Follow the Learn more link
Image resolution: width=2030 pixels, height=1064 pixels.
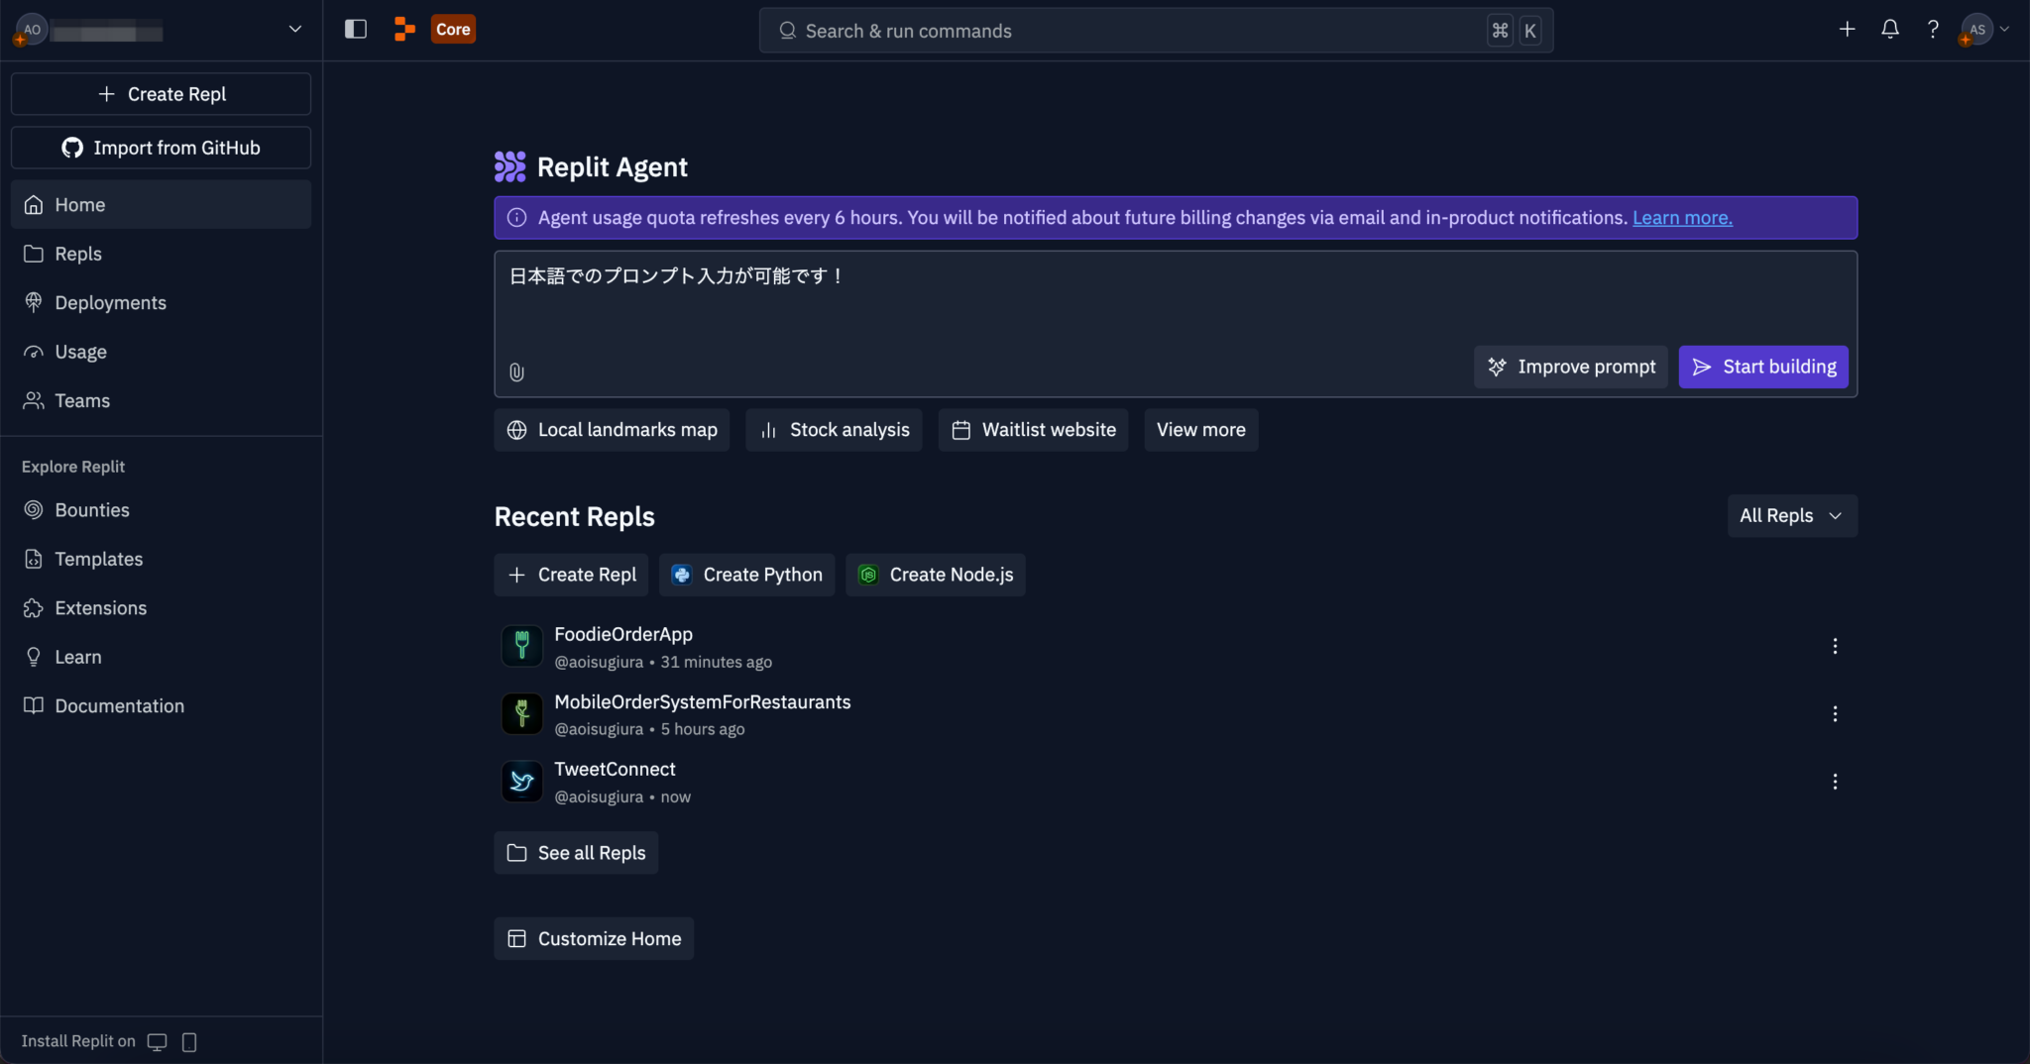point(1682,218)
